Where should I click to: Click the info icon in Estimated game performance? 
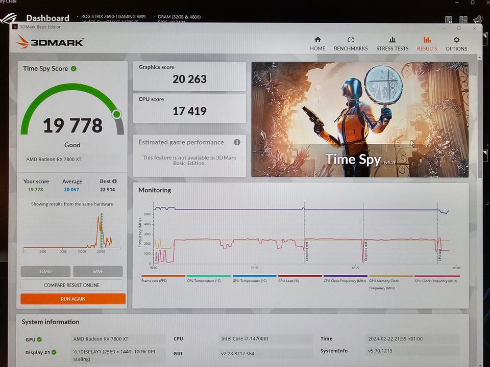[x=237, y=142]
